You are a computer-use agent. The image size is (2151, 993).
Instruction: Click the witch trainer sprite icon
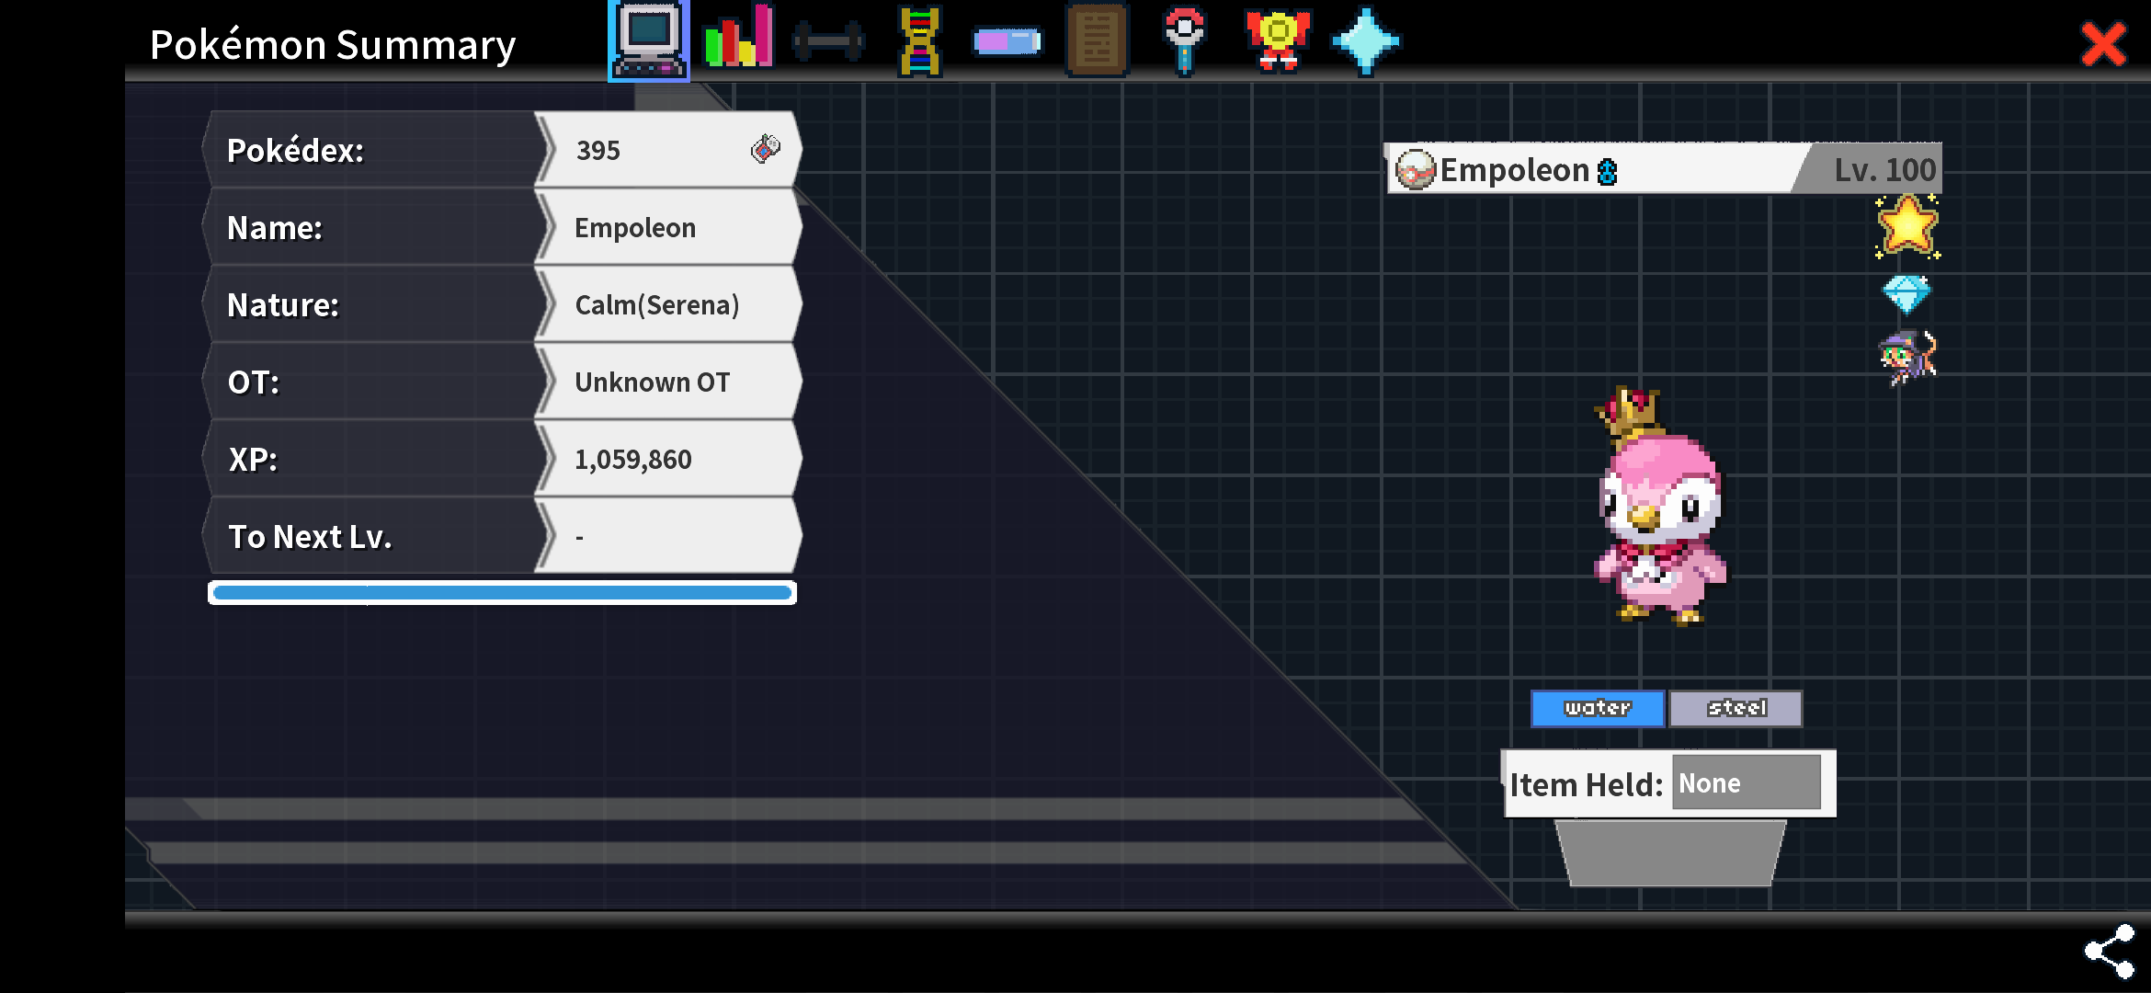1908,358
